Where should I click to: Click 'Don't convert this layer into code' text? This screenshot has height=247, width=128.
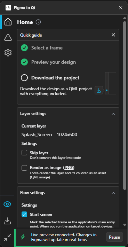[x=55, y=157]
